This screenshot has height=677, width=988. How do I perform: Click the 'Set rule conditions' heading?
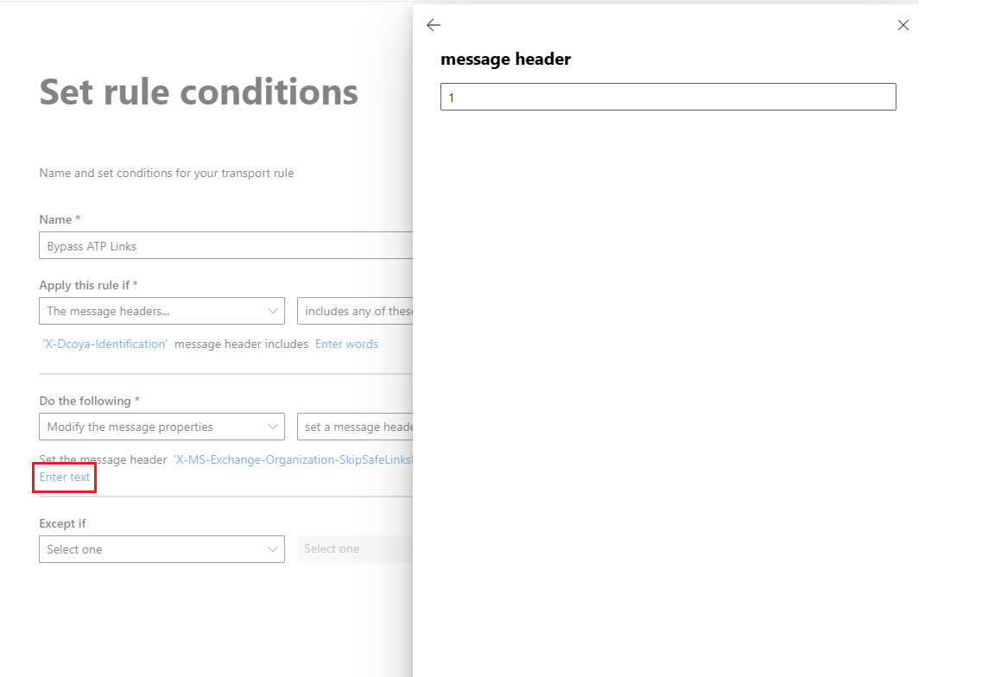click(199, 92)
